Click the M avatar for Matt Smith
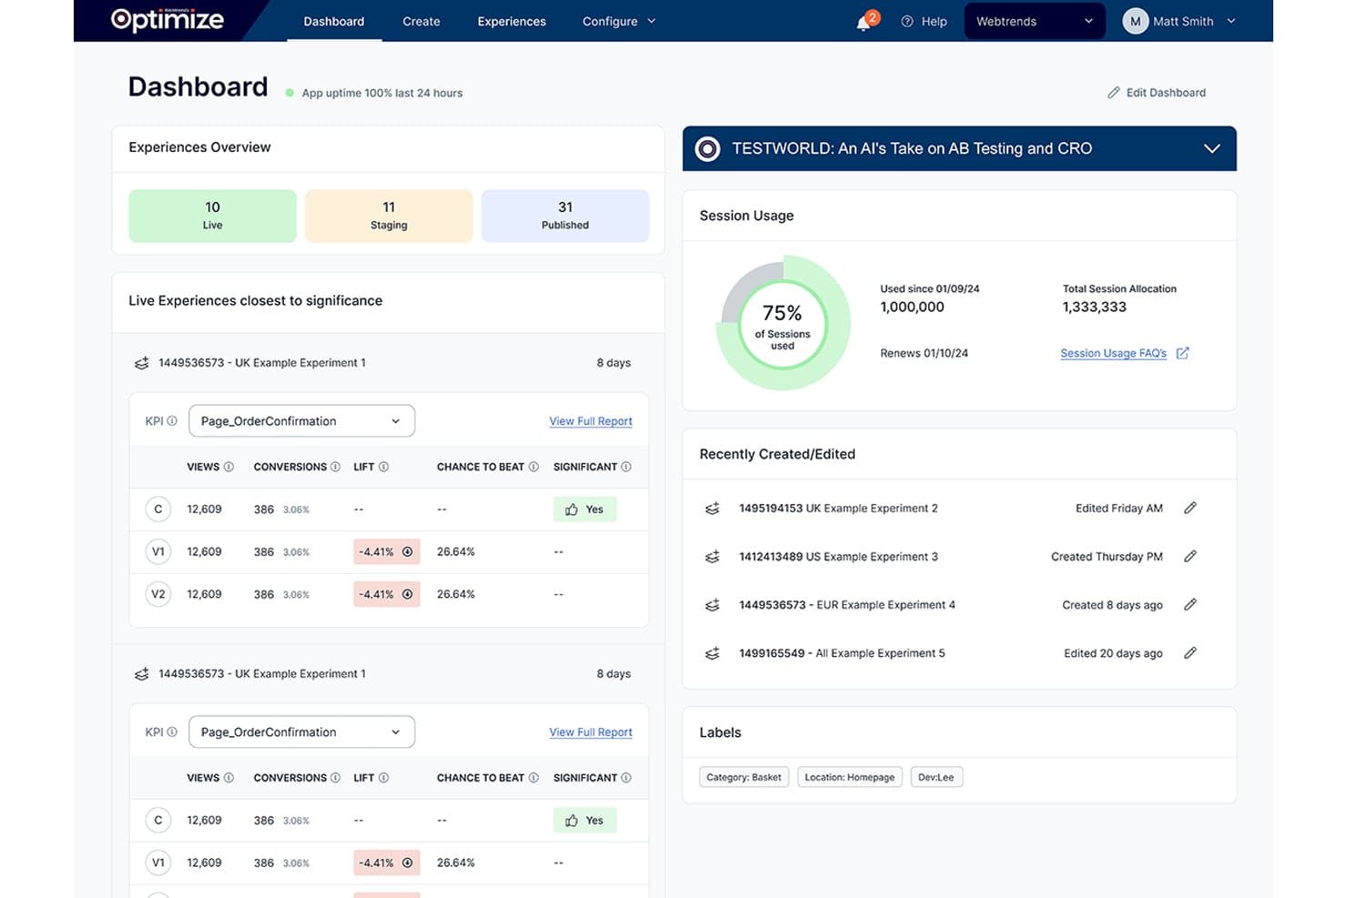The height and width of the screenshot is (898, 1347). [1135, 21]
